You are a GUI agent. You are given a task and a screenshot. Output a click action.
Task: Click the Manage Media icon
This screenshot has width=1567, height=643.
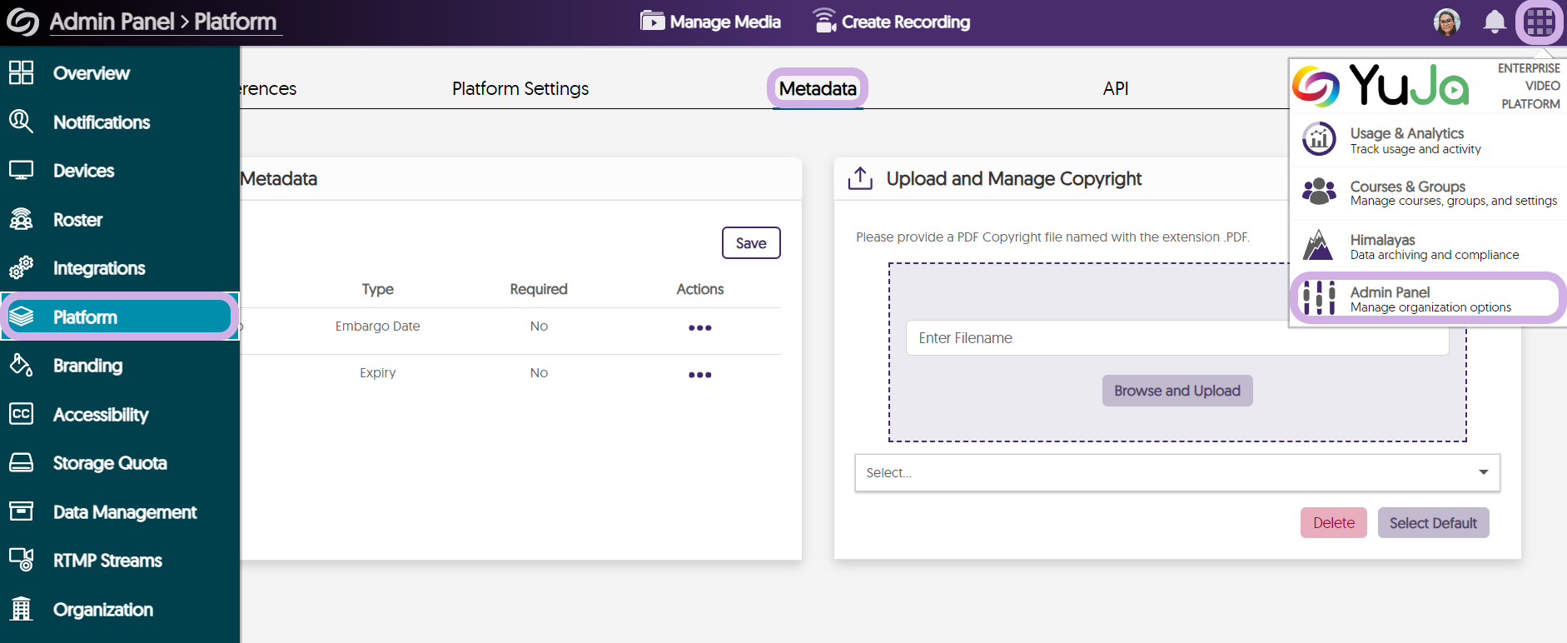(x=652, y=22)
